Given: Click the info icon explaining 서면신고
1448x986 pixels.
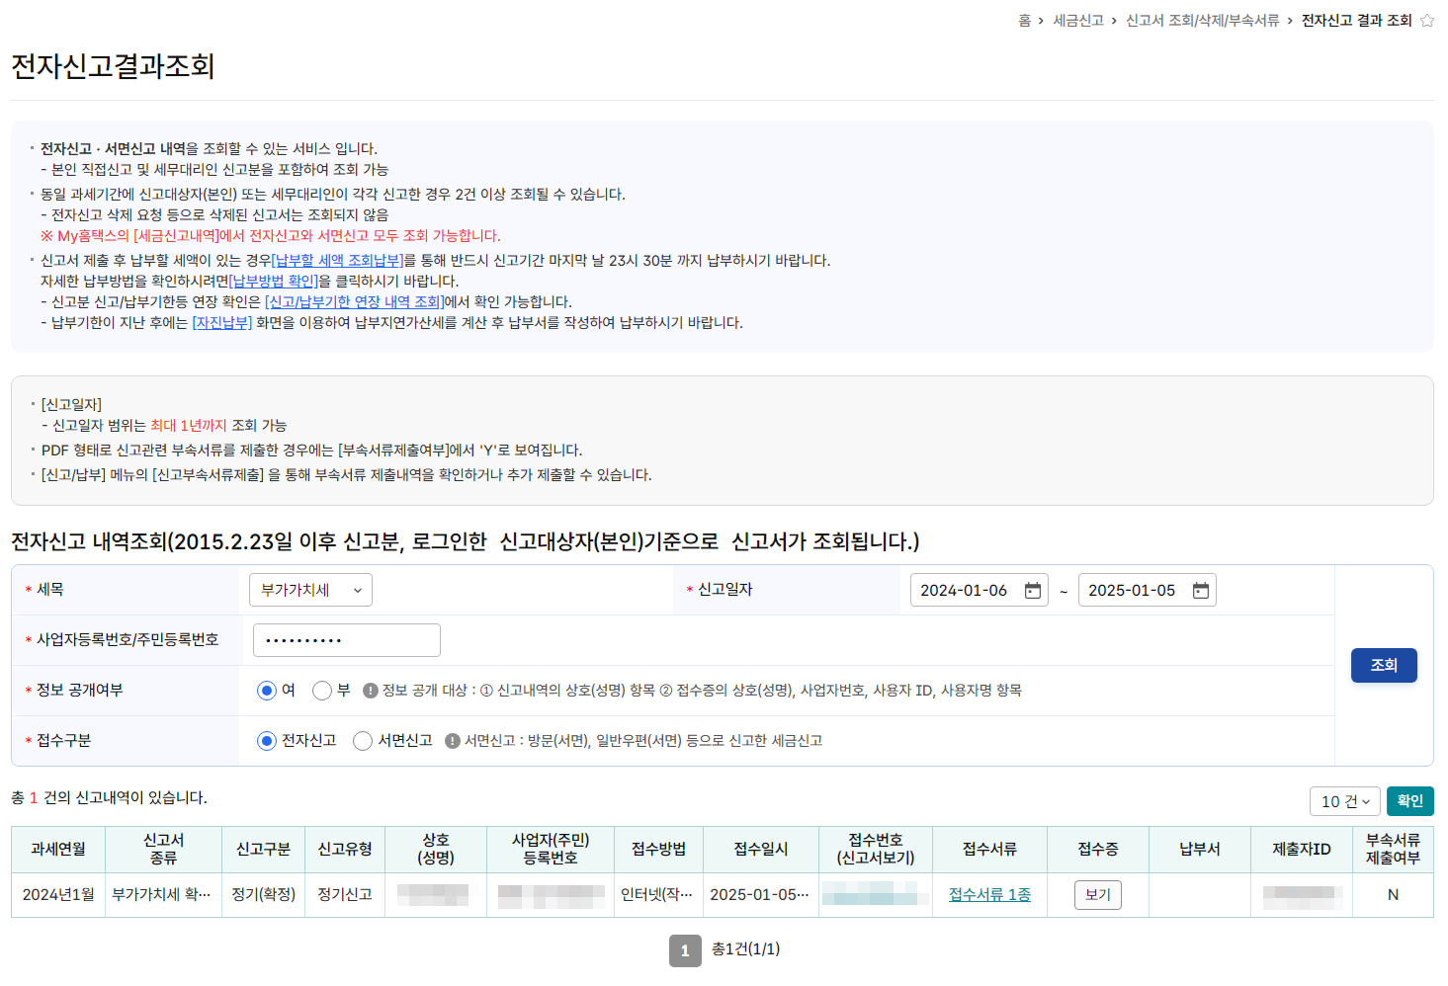Looking at the screenshot, I should click(x=454, y=740).
